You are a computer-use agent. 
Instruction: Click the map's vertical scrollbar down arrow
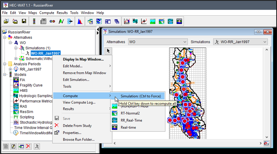(266, 138)
